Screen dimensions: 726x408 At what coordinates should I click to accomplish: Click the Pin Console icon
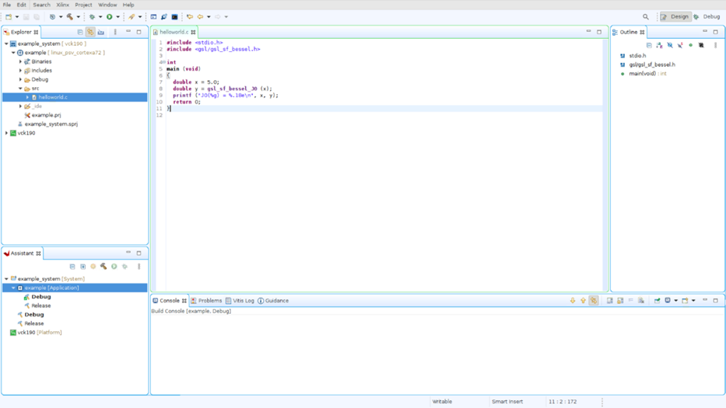657,301
